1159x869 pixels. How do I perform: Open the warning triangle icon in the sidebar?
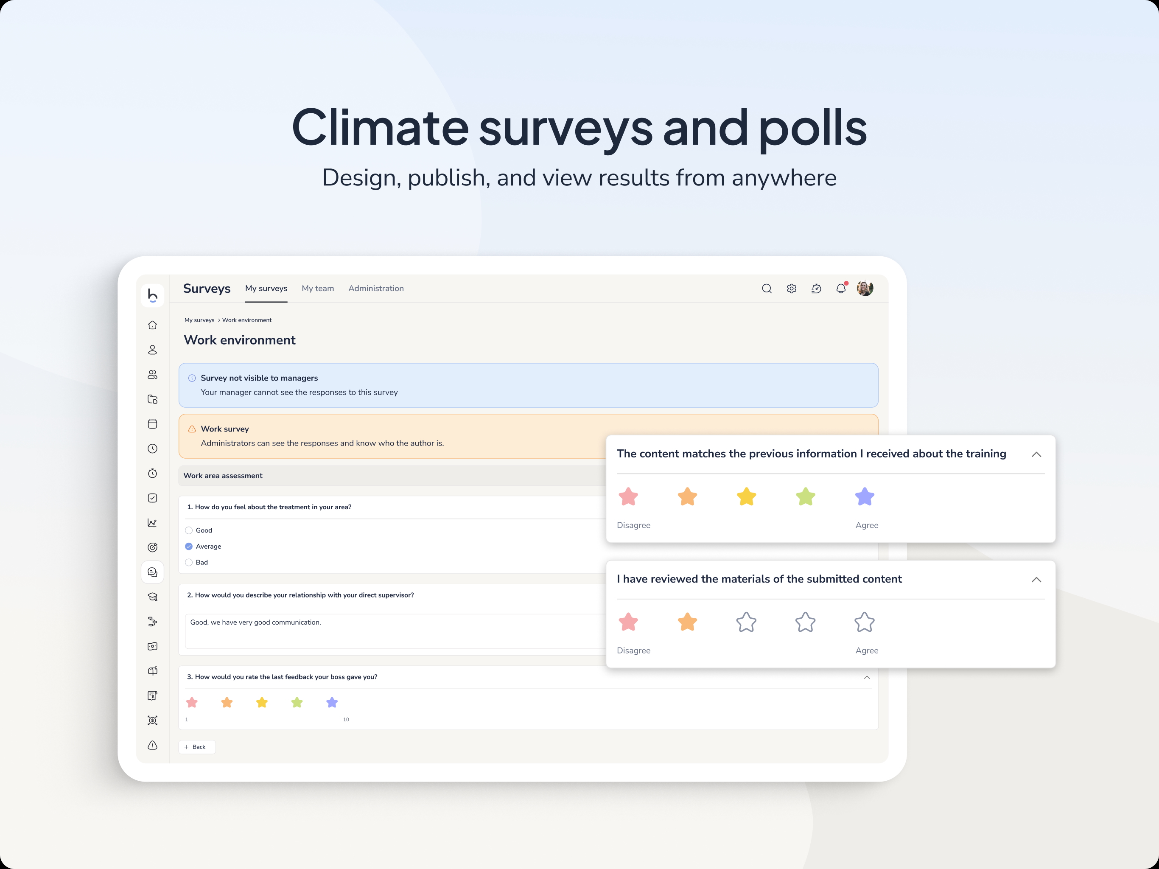click(152, 745)
